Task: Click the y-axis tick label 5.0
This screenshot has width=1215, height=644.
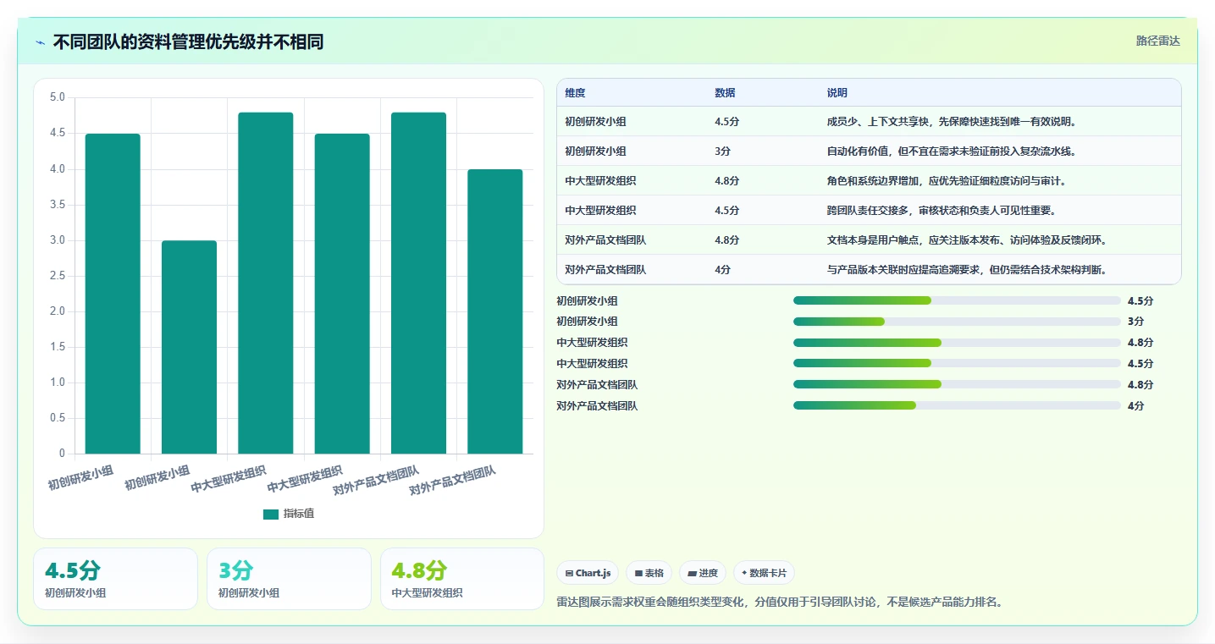Action: (x=58, y=97)
